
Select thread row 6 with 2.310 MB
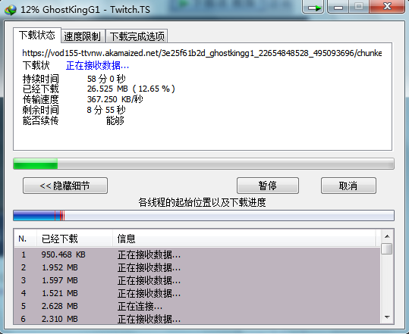(197, 319)
